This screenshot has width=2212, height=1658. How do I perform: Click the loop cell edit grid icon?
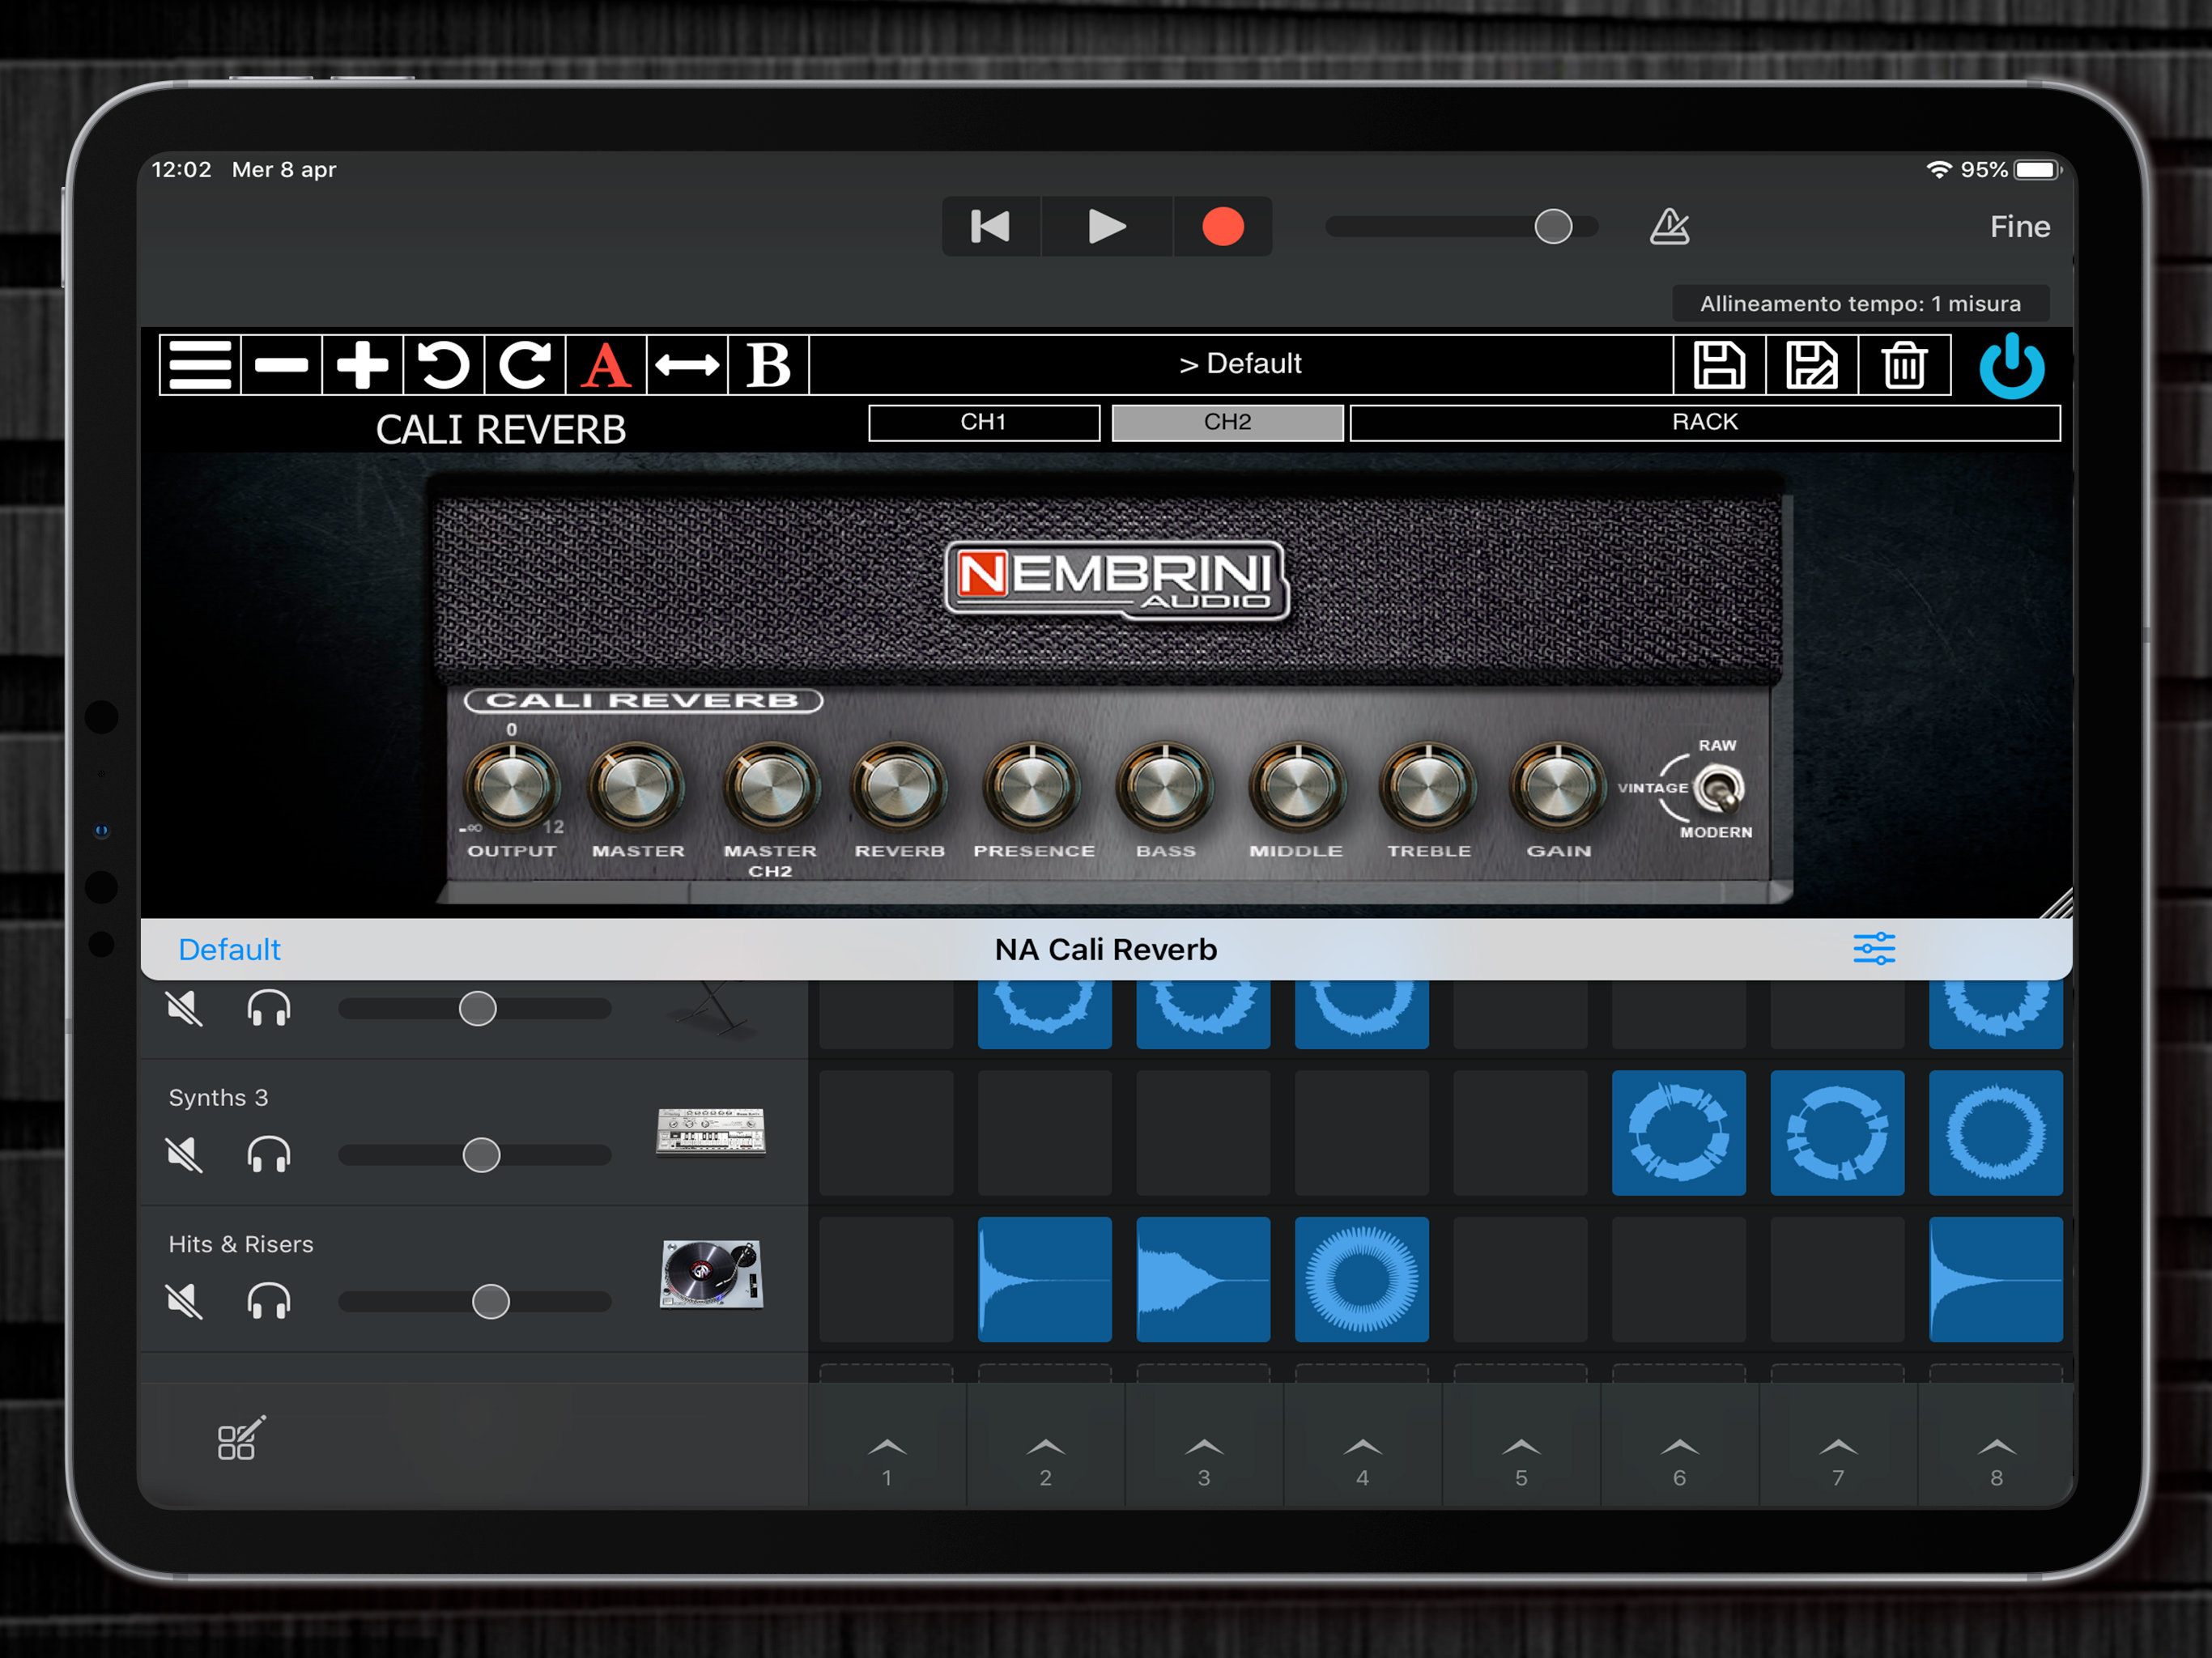[x=241, y=1438]
